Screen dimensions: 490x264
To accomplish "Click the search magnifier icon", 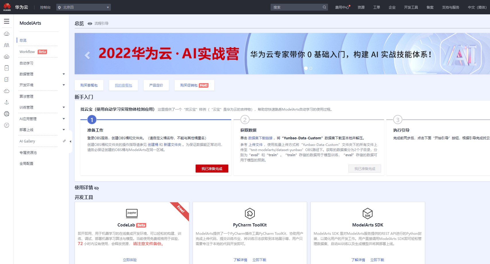I will coord(324,7).
